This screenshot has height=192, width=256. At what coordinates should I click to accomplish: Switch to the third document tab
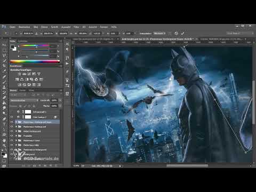click(223, 39)
